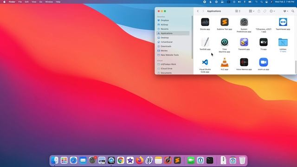The height and width of the screenshot is (167, 297).
Task: Open System Preferences in the Dock
Action: (92, 161)
